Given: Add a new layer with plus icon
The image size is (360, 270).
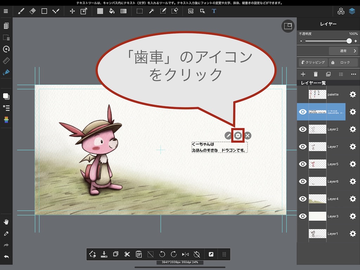Looking at the screenshot, I should click(303, 74).
